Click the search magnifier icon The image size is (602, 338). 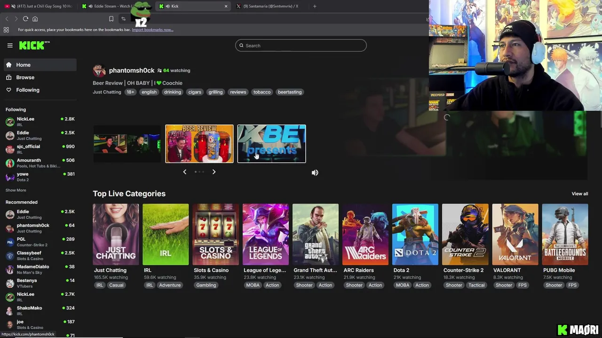click(241, 46)
